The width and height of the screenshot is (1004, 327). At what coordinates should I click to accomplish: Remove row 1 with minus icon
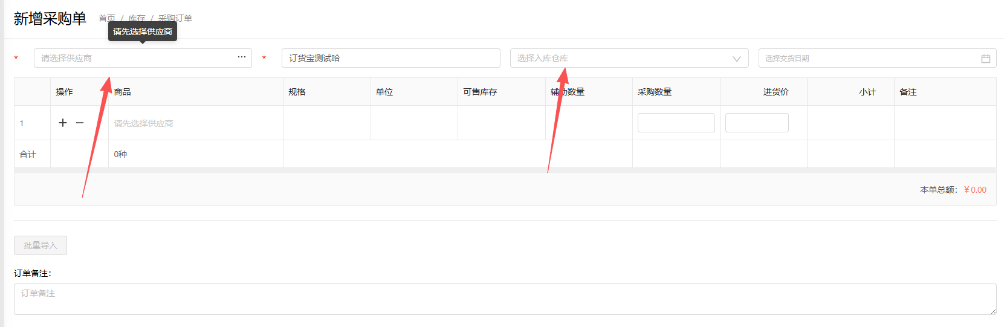(x=80, y=123)
